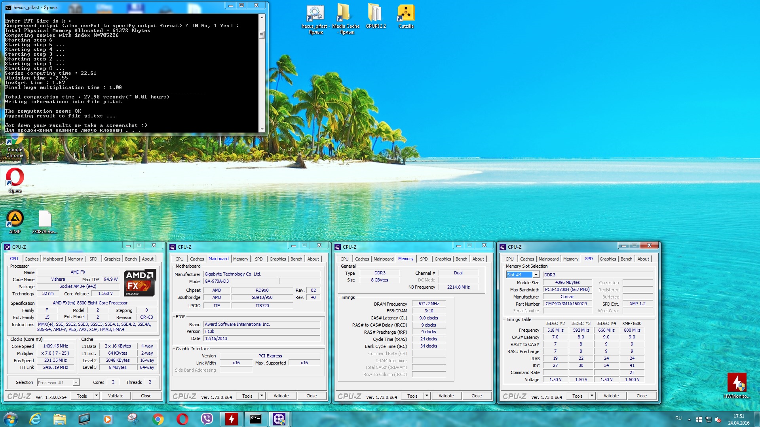Image resolution: width=760 pixels, height=427 pixels.
Task: Open Tools dropdown arrow in first CPU-Z window
Action: (96, 396)
